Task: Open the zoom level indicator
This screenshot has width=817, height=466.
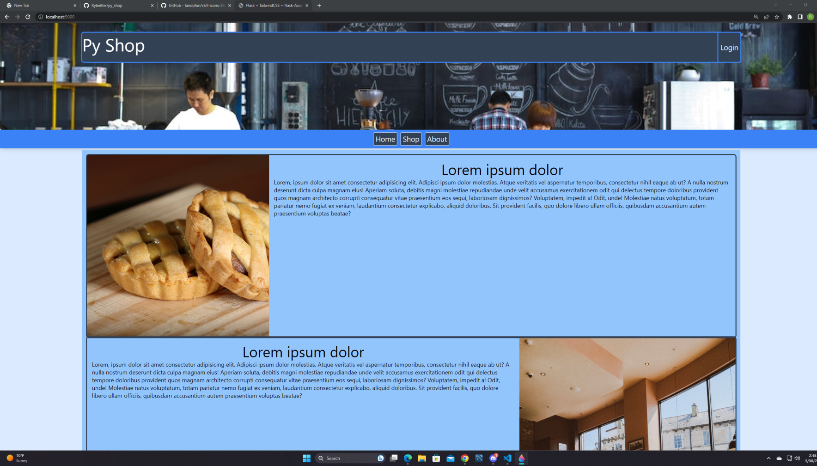Action: pos(756,17)
